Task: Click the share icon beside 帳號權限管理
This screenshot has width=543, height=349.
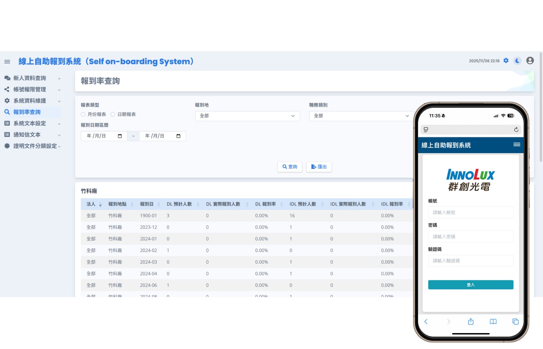Action: tap(7, 90)
